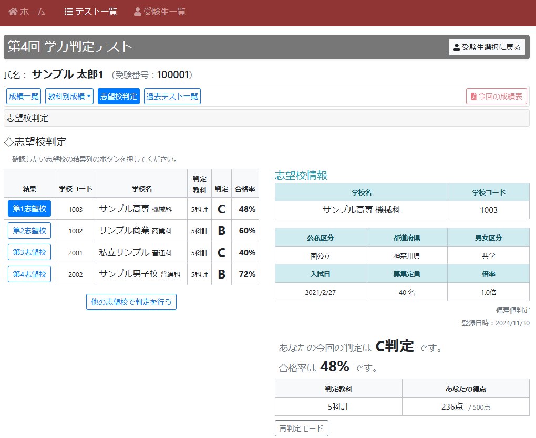Click the PDF icon in 今回の成績表
Viewport: 536px width, 438px height.
[473, 97]
